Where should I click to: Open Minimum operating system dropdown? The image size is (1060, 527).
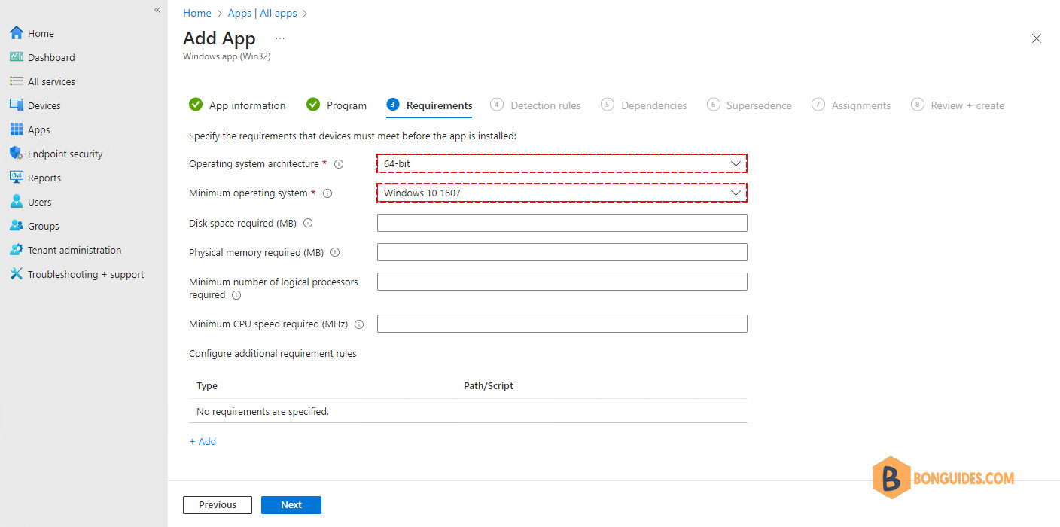[x=562, y=193]
